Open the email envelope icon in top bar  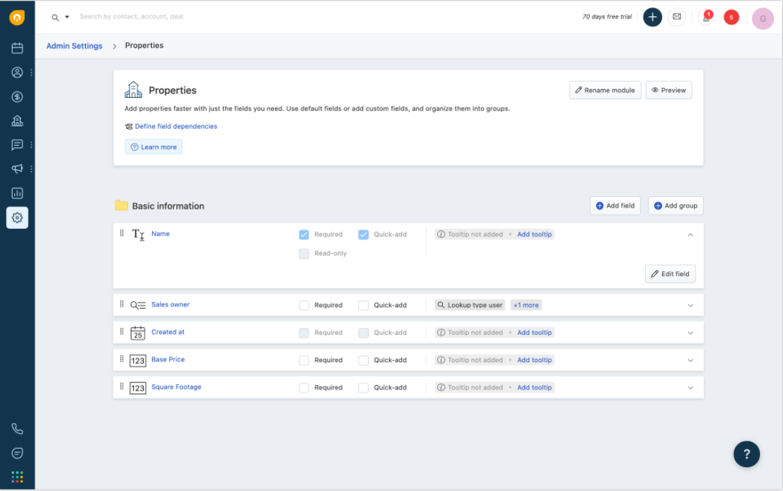[676, 17]
